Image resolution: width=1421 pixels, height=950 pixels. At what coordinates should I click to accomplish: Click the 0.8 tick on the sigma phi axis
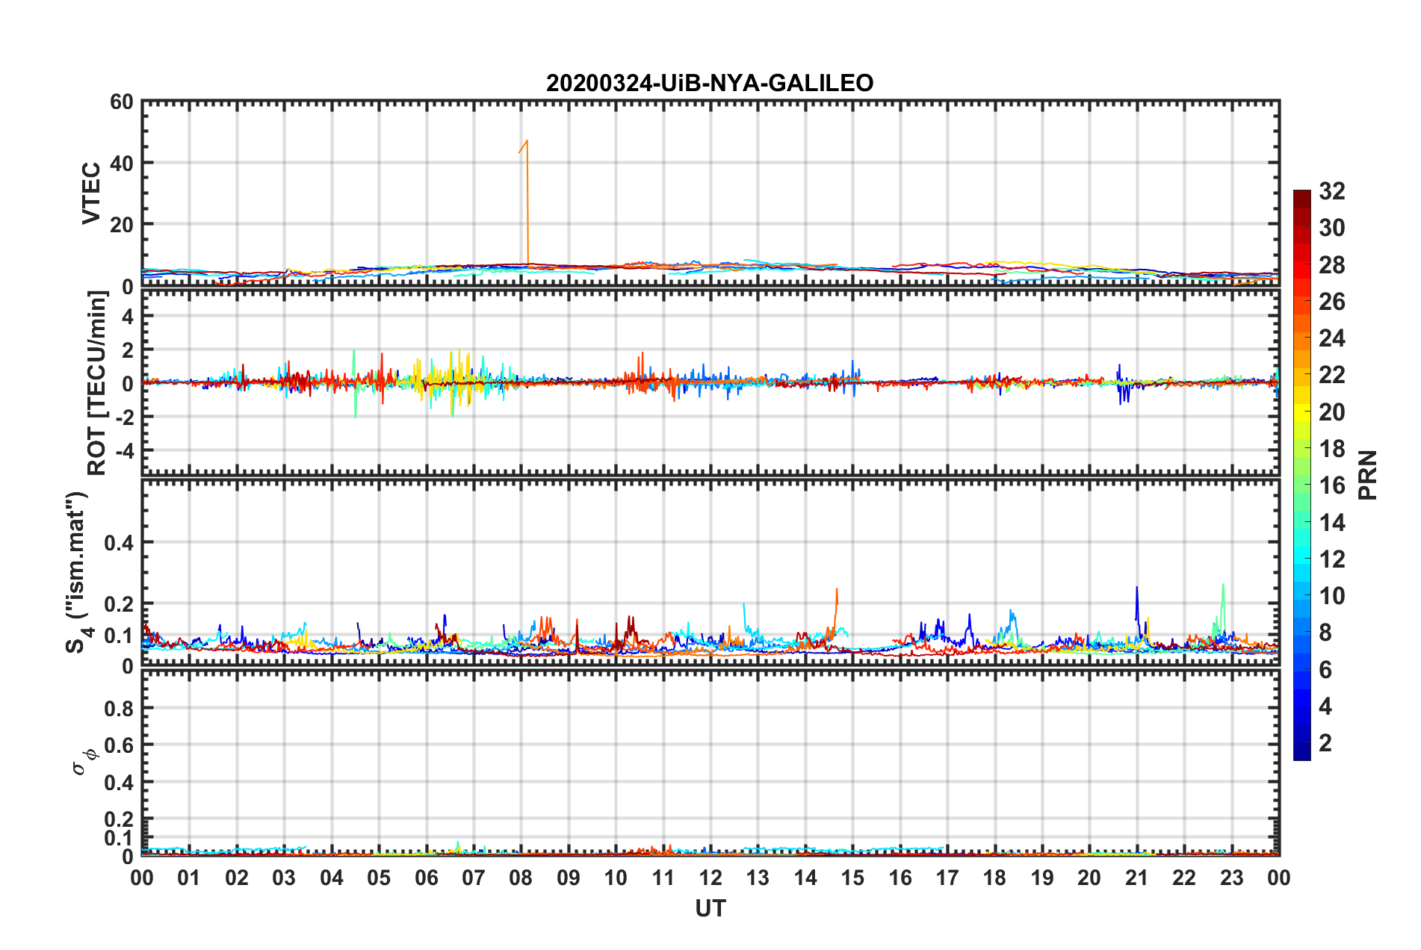click(x=120, y=708)
